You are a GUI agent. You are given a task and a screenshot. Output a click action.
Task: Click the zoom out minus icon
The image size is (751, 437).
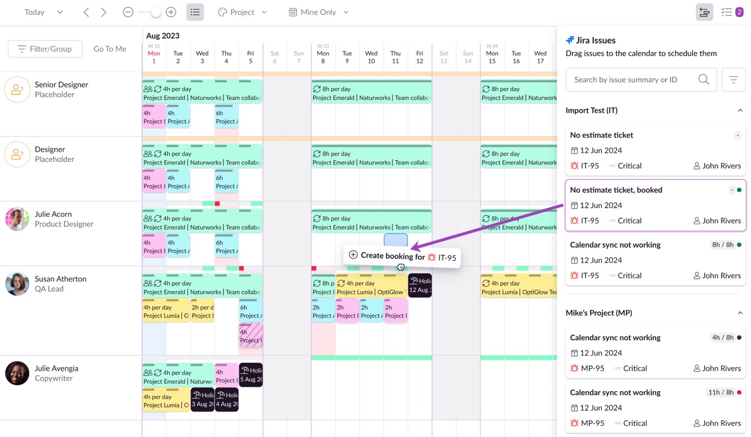(x=128, y=12)
